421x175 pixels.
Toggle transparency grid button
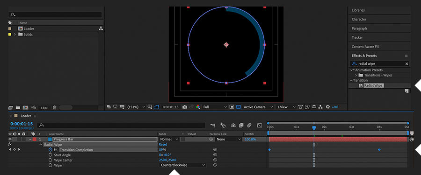pyautogui.click(x=238, y=107)
